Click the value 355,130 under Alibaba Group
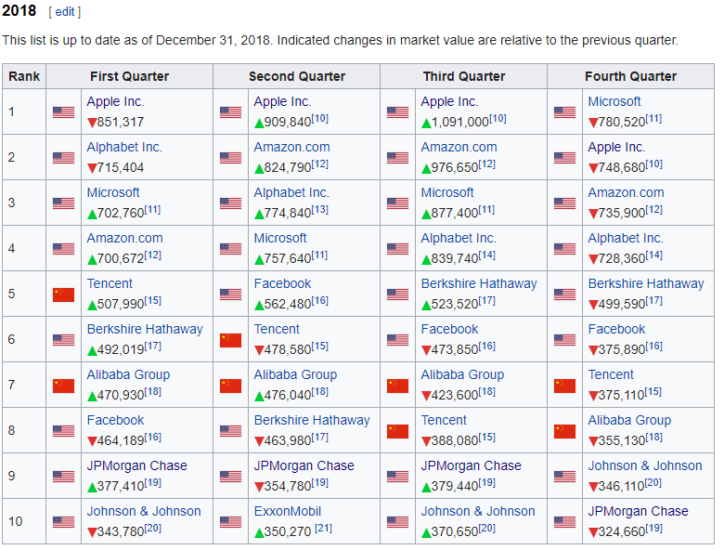The height and width of the screenshot is (550, 724). point(622,441)
